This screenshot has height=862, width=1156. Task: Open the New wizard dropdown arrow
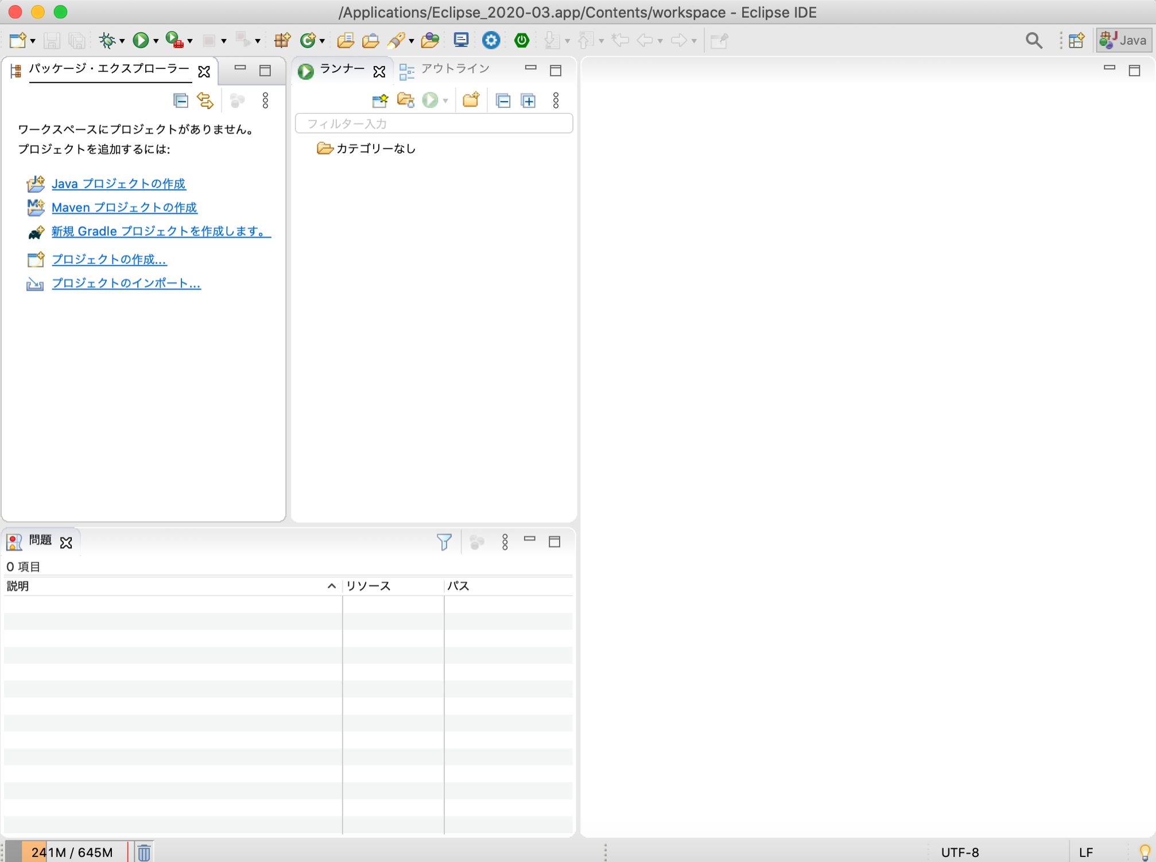coord(33,41)
